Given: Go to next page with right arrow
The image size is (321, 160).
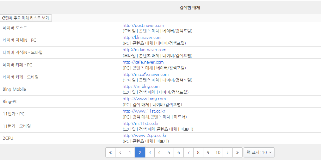Looking at the screenshot, I should click(228, 152).
